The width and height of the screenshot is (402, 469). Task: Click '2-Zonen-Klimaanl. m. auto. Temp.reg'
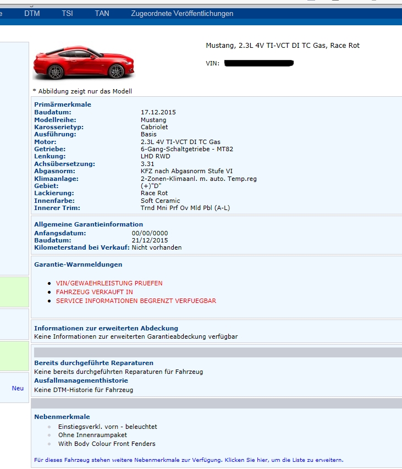click(x=199, y=179)
